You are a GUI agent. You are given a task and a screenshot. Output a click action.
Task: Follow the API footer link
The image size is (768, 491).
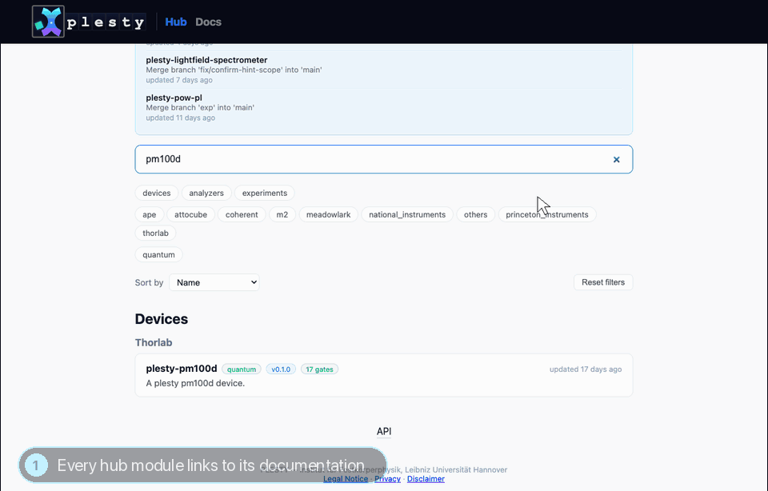coord(384,431)
